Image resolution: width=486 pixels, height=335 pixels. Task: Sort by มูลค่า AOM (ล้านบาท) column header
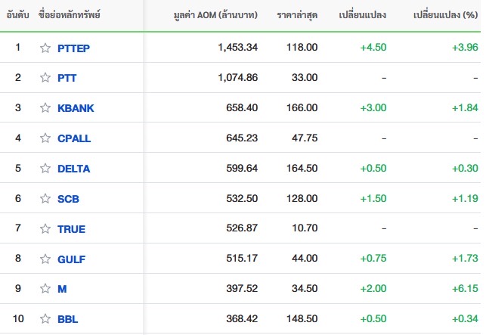click(215, 15)
